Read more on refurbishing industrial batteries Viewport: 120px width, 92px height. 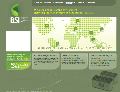[x=81, y=64]
